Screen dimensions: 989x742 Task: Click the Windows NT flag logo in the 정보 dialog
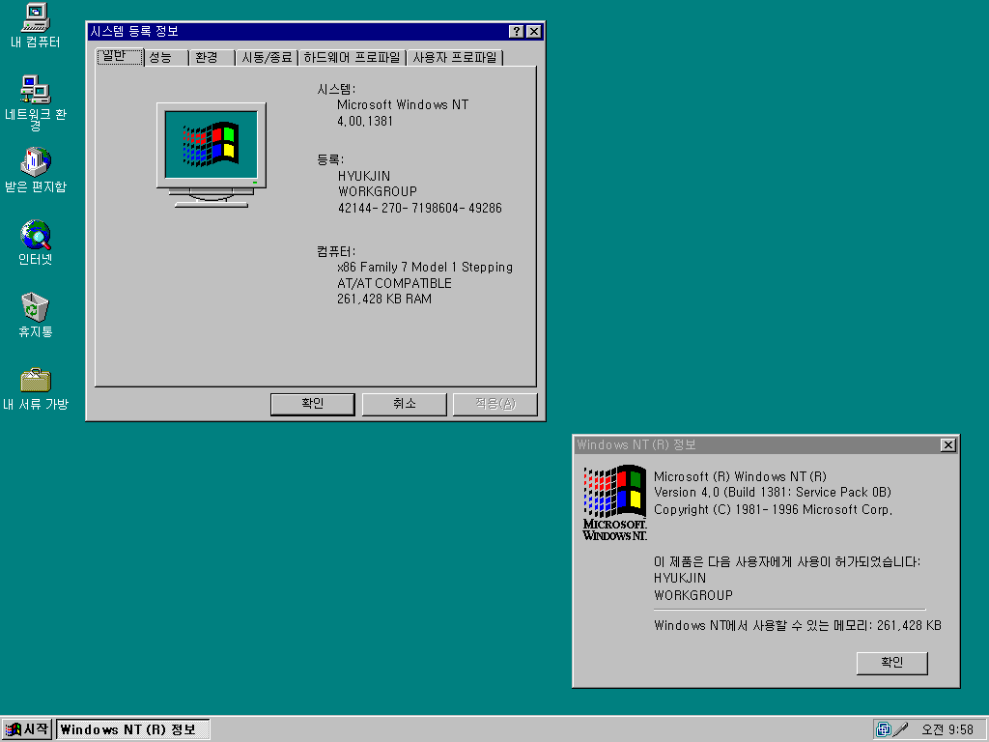tap(615, 502)
